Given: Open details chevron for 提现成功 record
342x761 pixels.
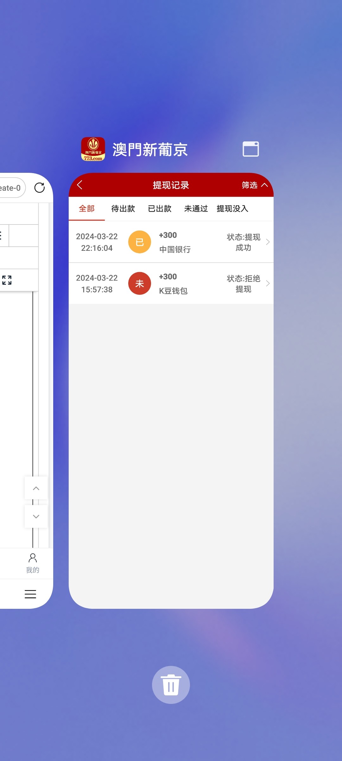Looking at the screenshot, I should click(x=268, y=242).
